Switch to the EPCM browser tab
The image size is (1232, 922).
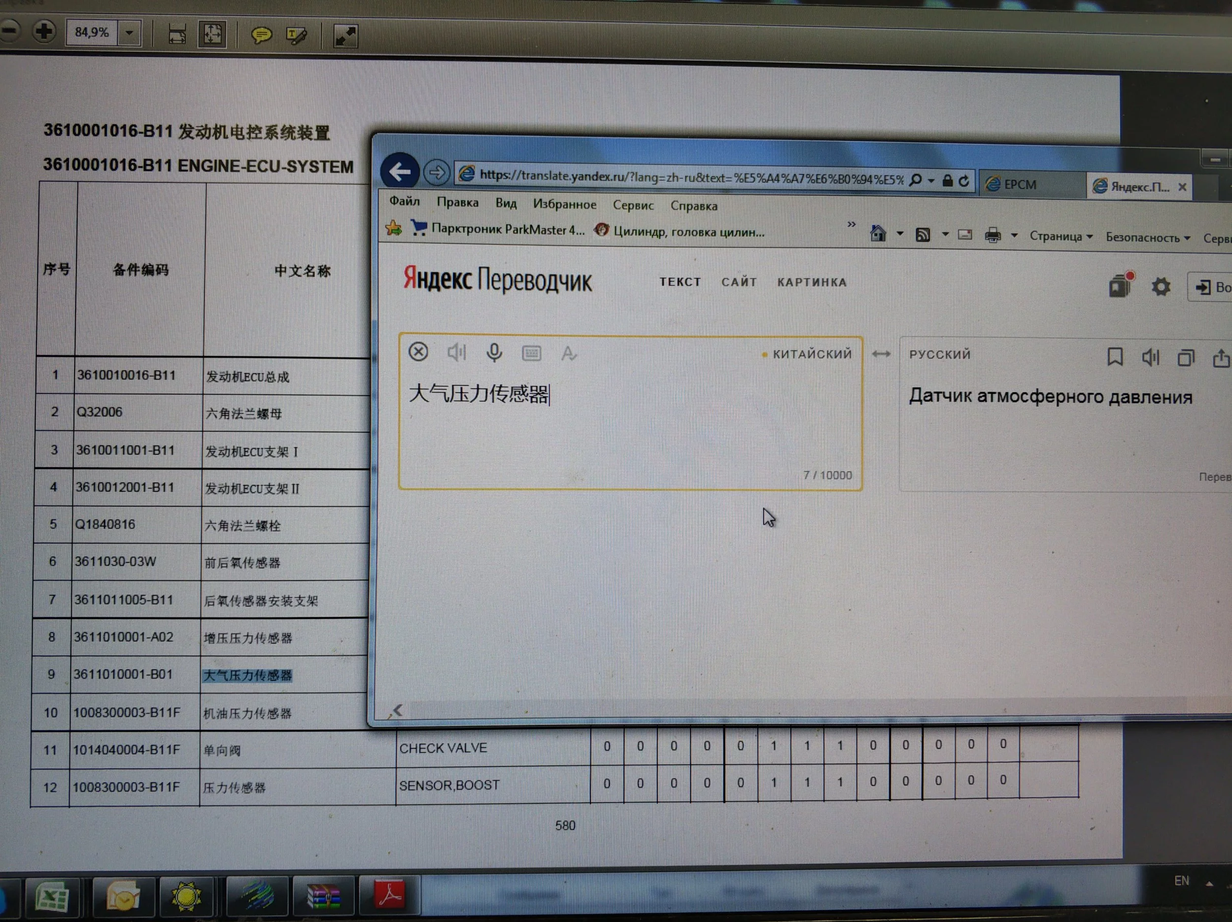click(x=1030, y=184)
